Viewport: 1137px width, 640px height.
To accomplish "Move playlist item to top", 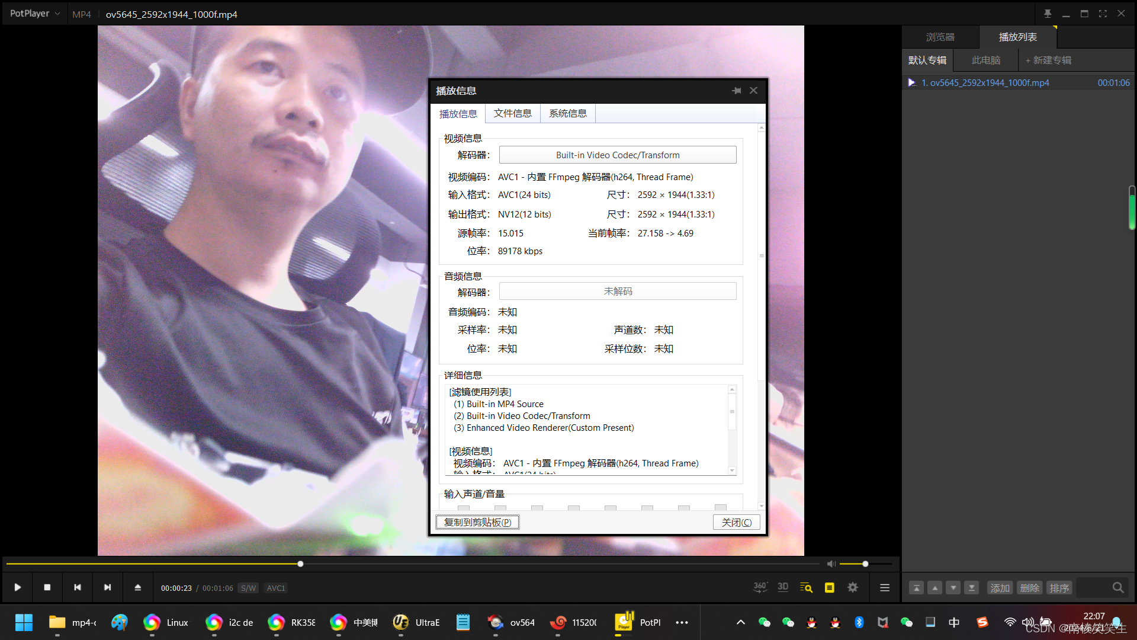I will (x=916, y=588).
